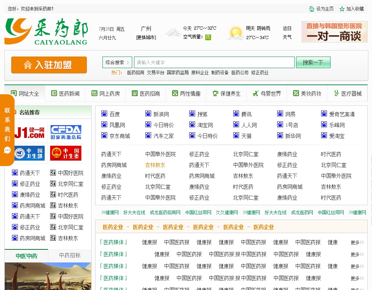Click the 中国计生委 logo tile
Screen dimensions: 372x290
coord(66,153)
